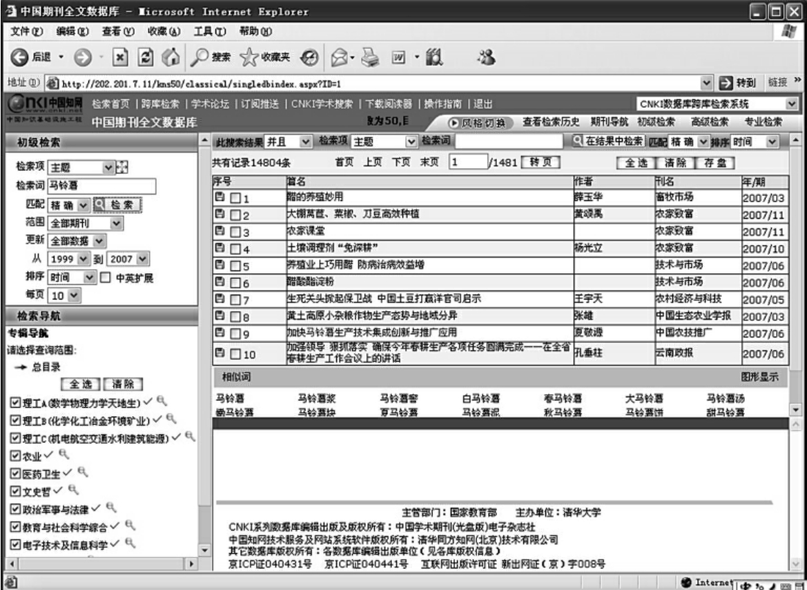This screenshot has height=590, width=807.
Task: Click the left panel horizontal scrollbar
Action: 101,564
